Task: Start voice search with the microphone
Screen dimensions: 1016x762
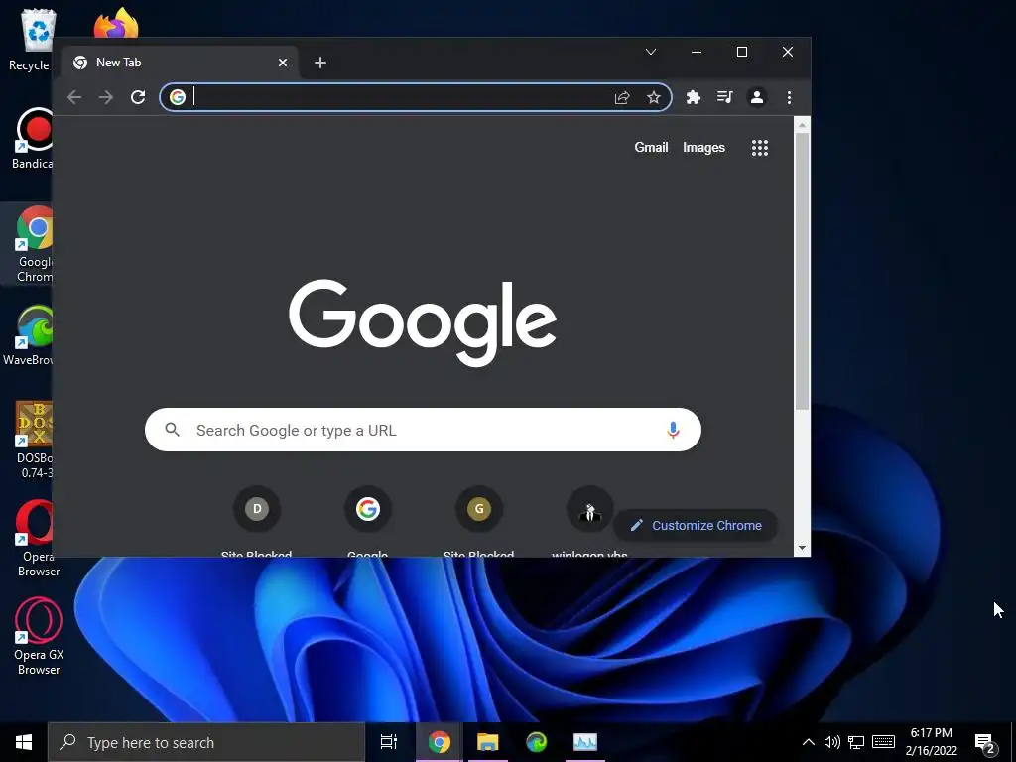Action: (673, 430)
